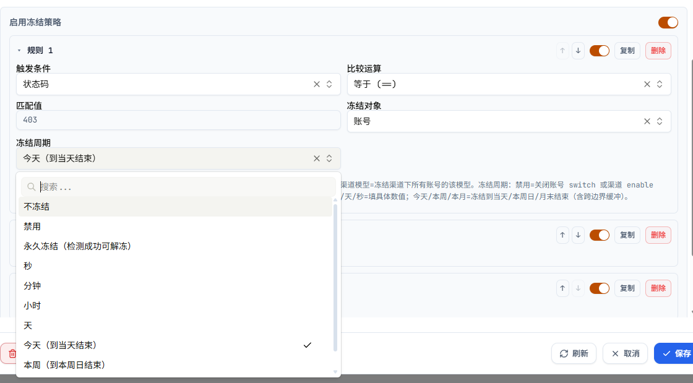The height and width of the screenshot is (383, 693).
Task: Move the third rule card up
Action: 562,288
